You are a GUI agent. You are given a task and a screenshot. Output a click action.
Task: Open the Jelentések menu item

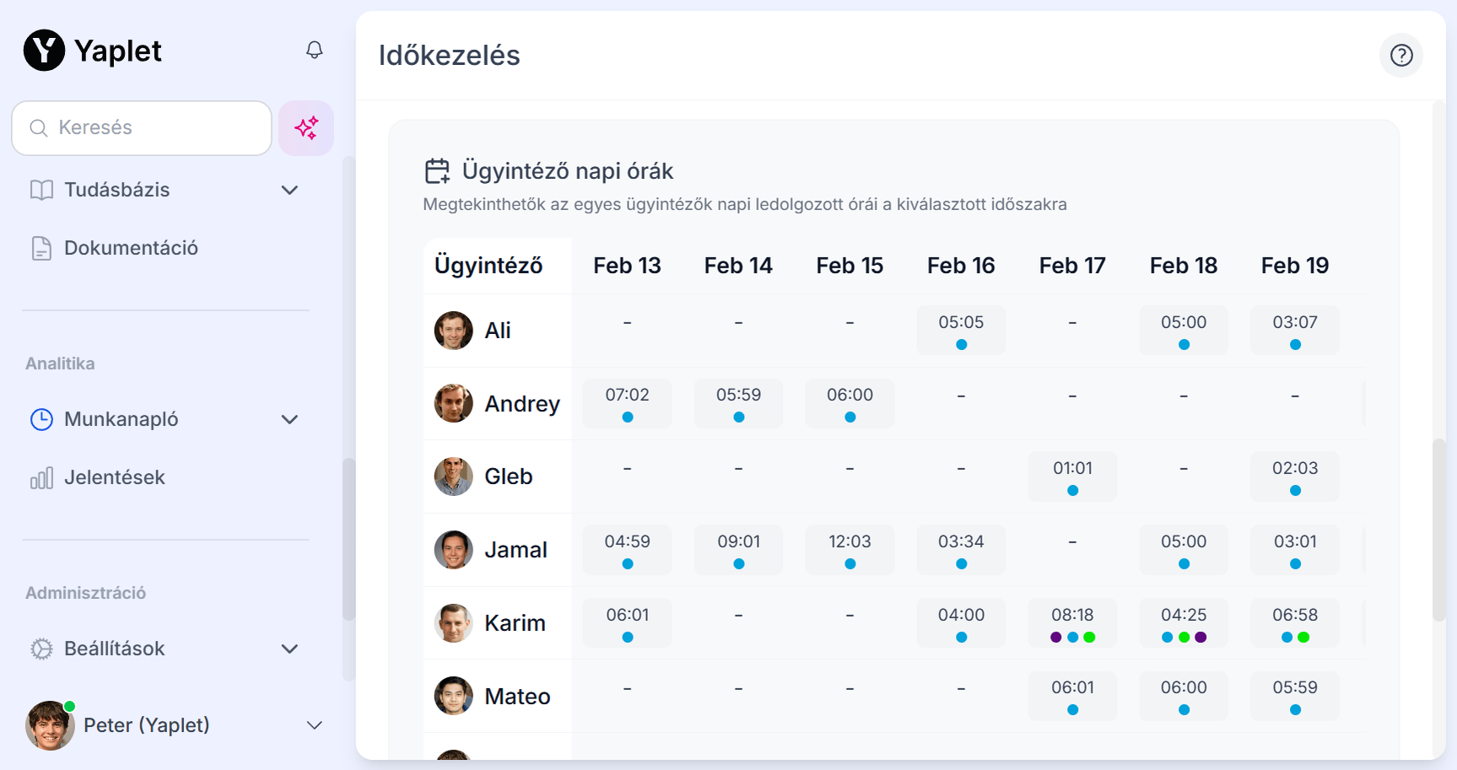pos(115,477)
